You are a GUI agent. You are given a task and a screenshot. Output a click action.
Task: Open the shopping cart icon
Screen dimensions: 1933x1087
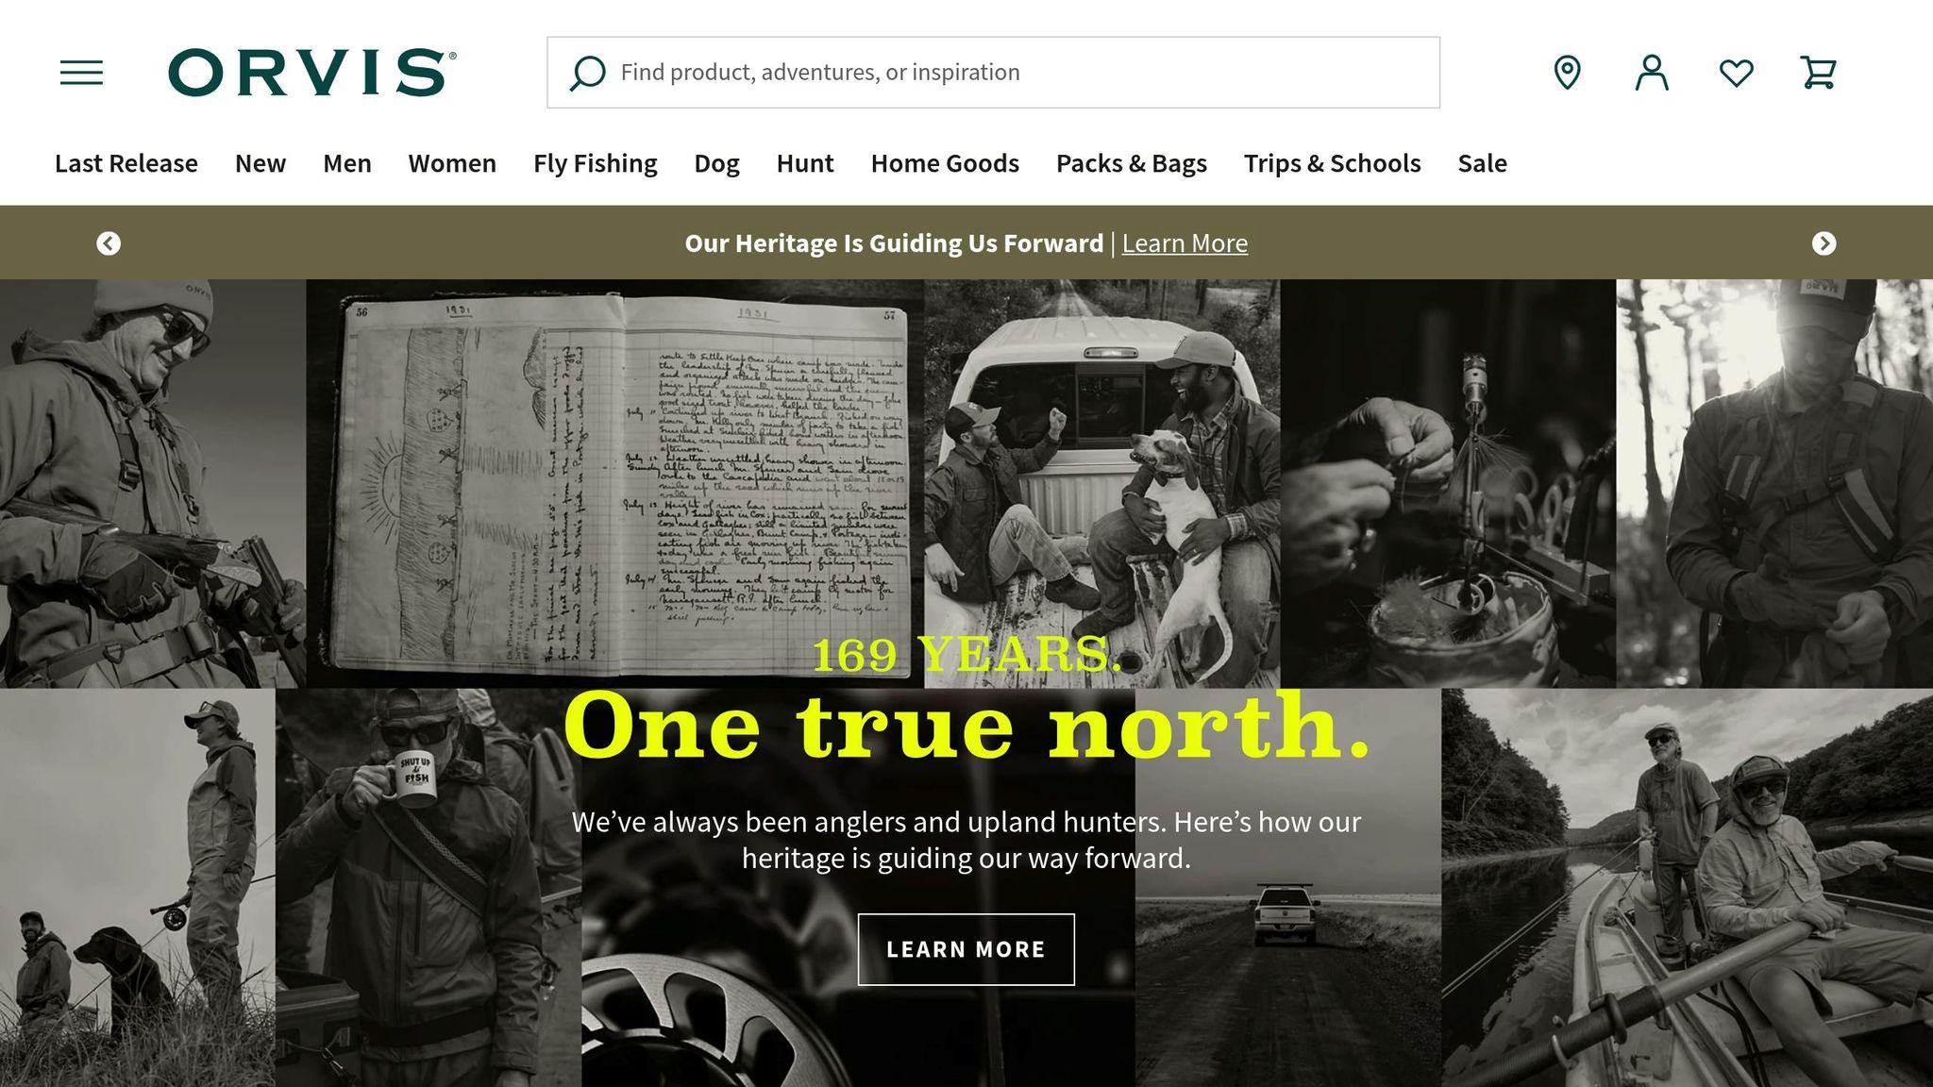coord(1819,73)
